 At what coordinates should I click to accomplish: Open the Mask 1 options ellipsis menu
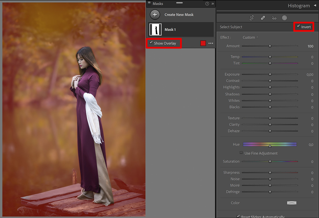[x=211, y=43]
